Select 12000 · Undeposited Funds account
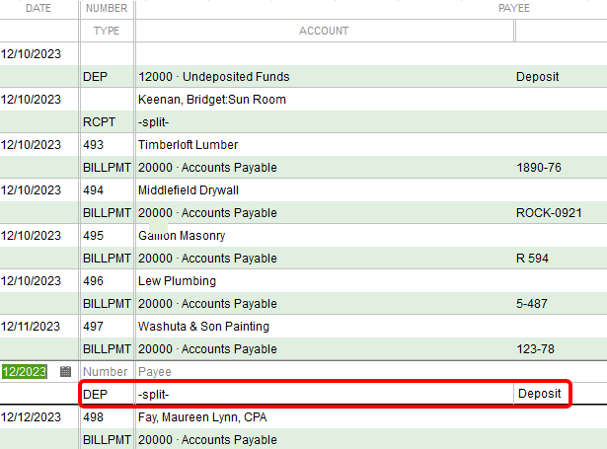The height and width of the screenshot is (449, 607). pyautogui.click(x=214, y=77)
